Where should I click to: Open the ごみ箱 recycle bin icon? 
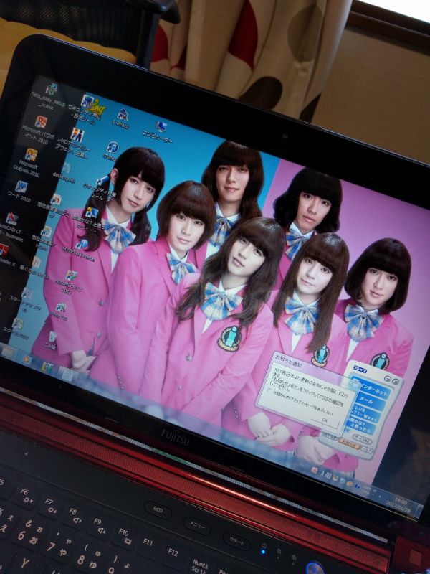pyautogui.click(x=51, y=340)
